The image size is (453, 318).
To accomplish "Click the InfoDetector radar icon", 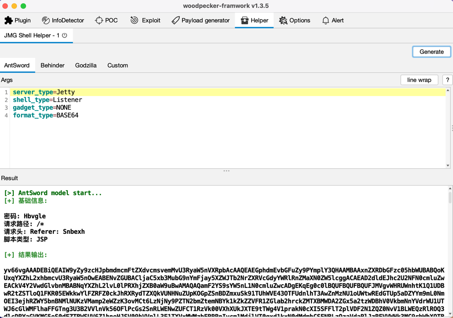I will (x=46, y=20).
